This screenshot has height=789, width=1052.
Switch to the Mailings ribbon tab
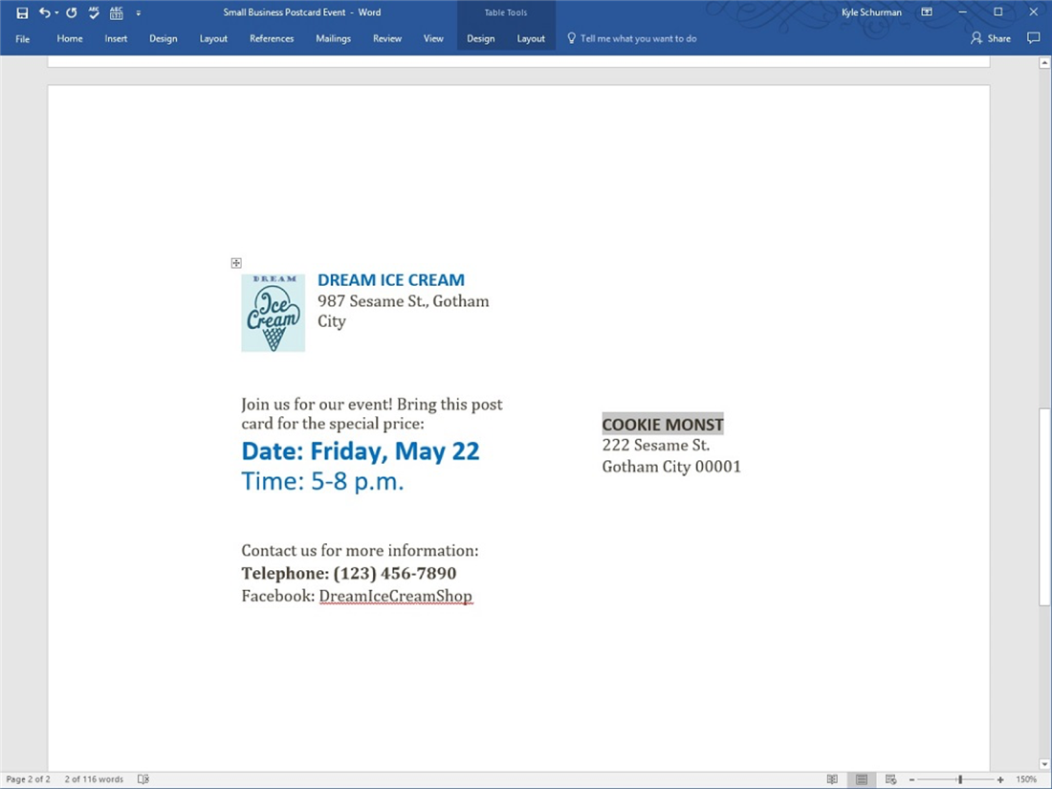click(333, 38)
